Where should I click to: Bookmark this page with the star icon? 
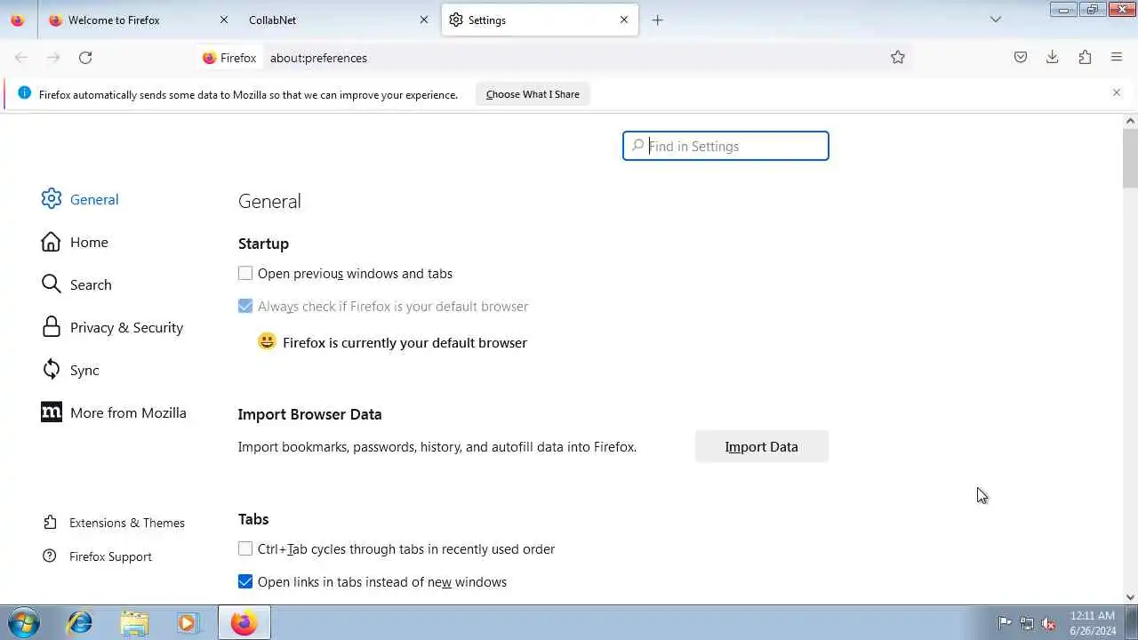[x=898, y=58]
